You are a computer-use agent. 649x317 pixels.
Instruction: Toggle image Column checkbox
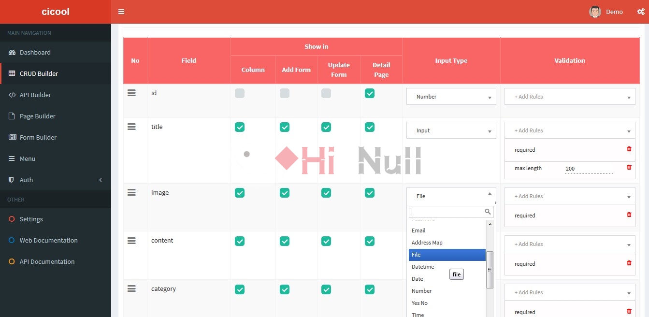coord(240,193)
